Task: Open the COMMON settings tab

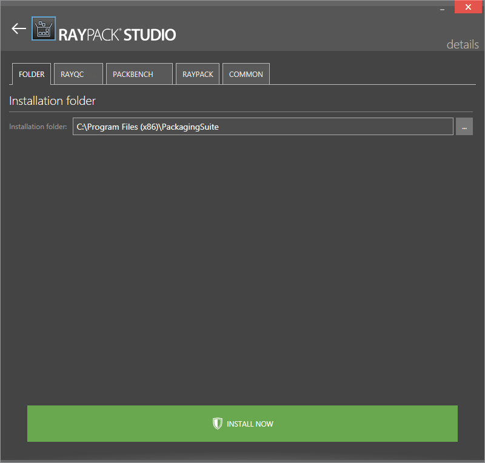Action: click(x=246, y=74)
